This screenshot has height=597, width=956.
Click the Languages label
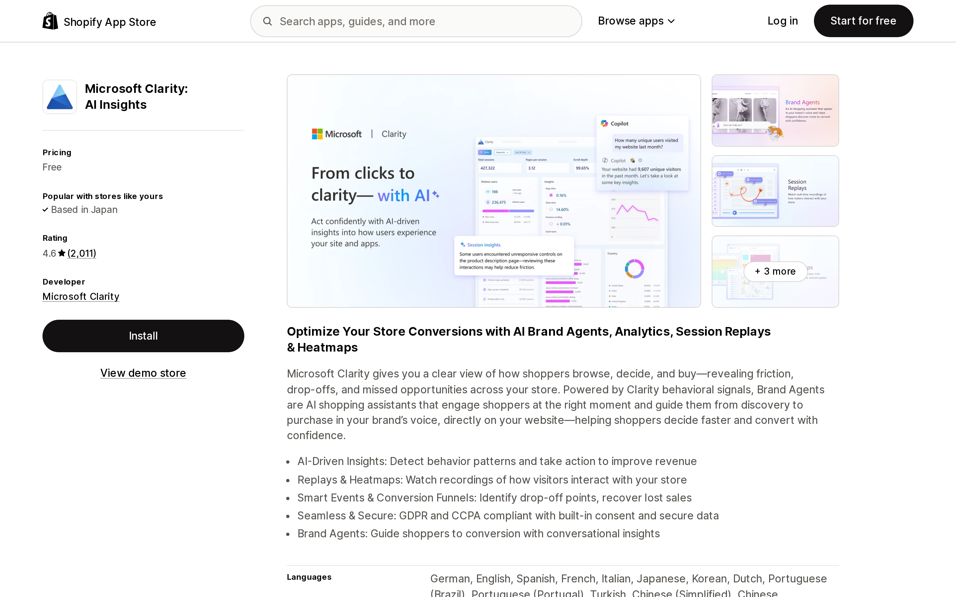click(309, 577)
